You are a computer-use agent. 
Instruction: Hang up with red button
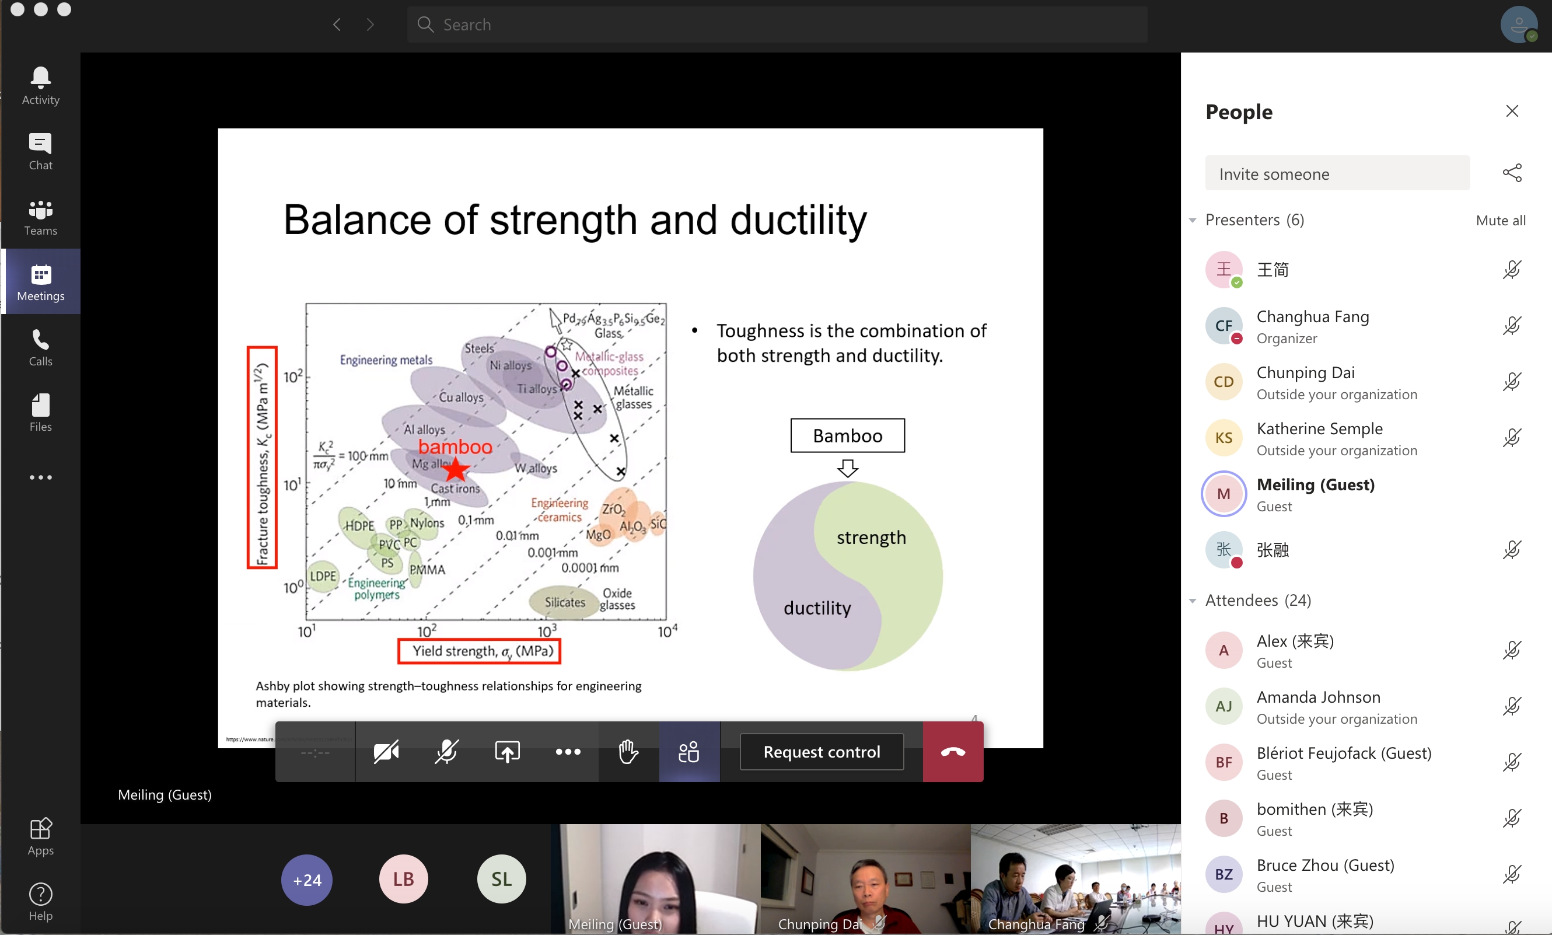click(x=952, y=752)
